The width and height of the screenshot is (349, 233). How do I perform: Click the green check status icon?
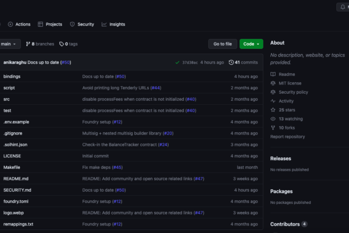(177, 62)
